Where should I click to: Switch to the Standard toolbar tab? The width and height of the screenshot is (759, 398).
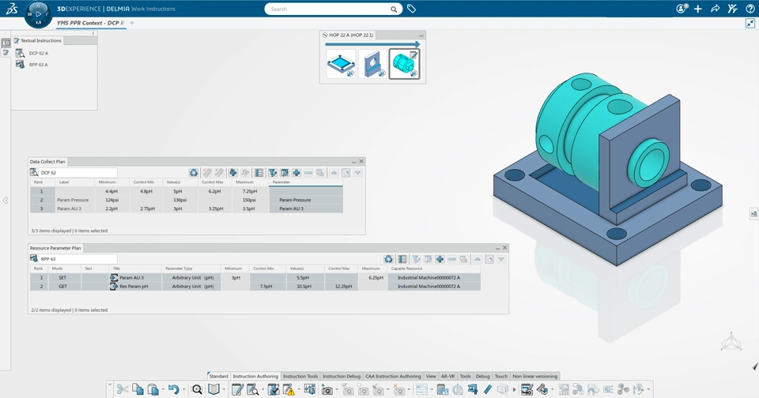click(218, 376)
